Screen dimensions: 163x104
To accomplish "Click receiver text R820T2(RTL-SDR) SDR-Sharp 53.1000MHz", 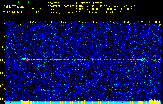I will click(x=107, y=9).
